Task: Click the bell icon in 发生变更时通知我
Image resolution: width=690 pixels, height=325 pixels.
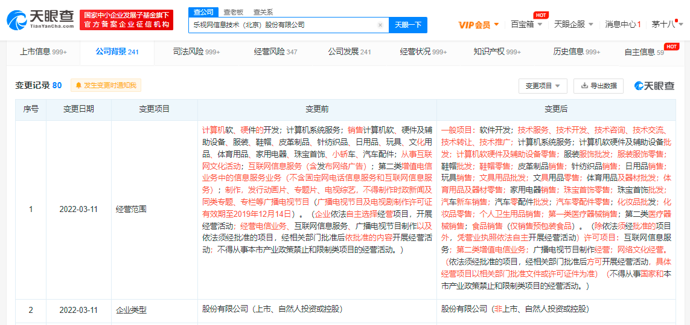Action: (78, 85)
